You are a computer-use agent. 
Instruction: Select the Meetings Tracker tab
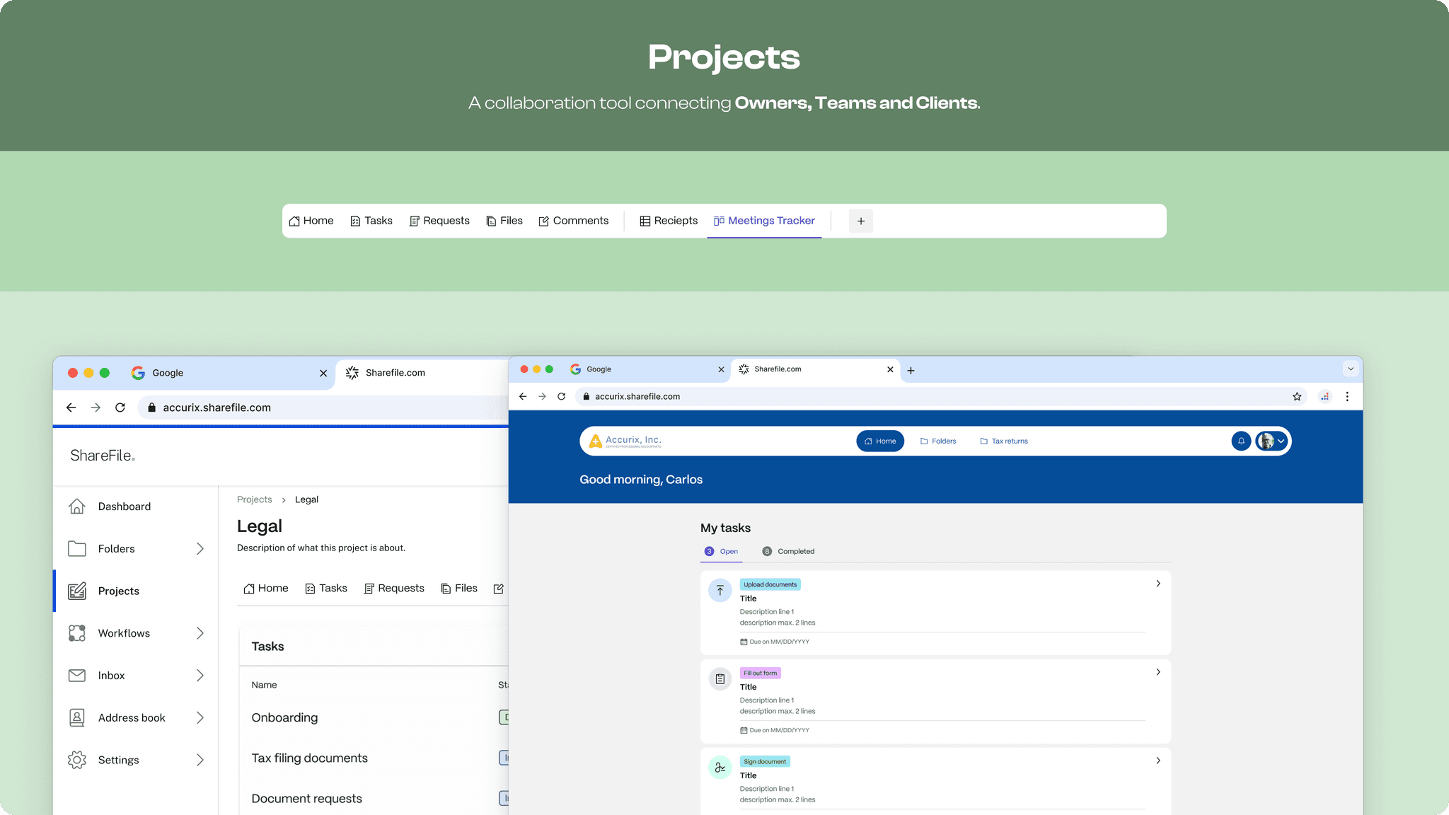point(764,221)
